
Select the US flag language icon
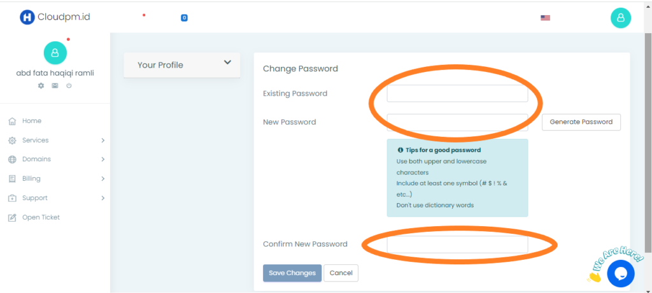(x=545, y=17)
